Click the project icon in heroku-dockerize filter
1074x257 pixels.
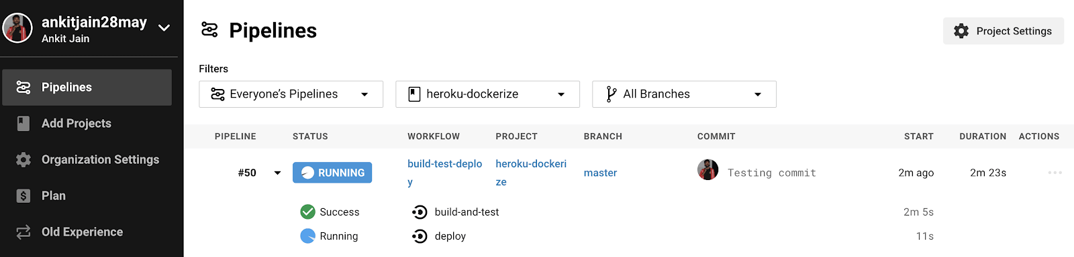pyautogui.click(x=414, y=94)
